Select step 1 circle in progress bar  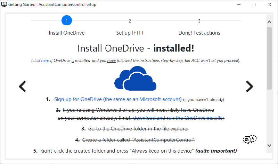coord(67,21)
